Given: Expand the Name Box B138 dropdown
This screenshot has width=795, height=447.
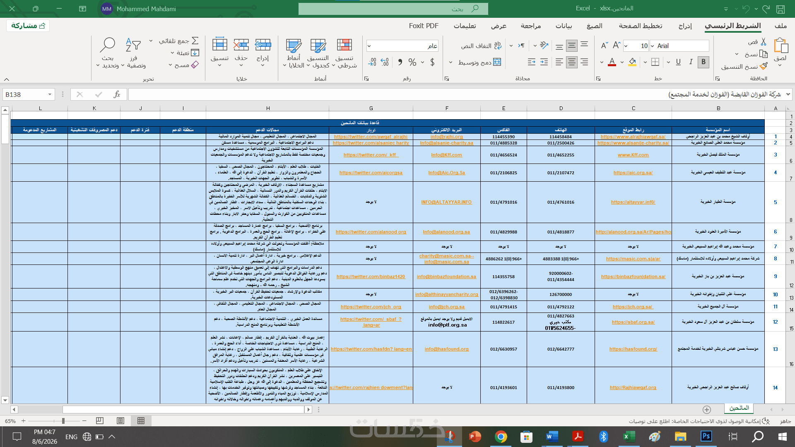Looking at the screenshot, I should coord(50,94).
